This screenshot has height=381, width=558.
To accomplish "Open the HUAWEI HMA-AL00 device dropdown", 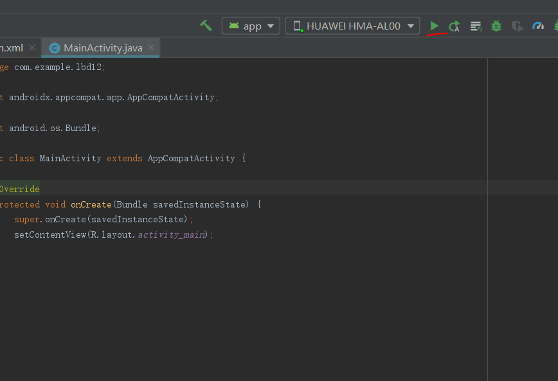I will (352, 26).
